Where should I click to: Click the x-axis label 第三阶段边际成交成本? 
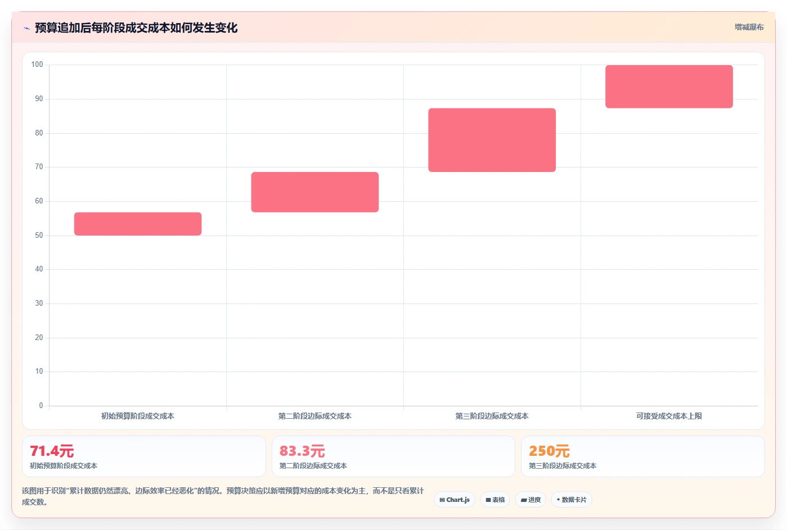pyautogui.click(x=492, y=416)
